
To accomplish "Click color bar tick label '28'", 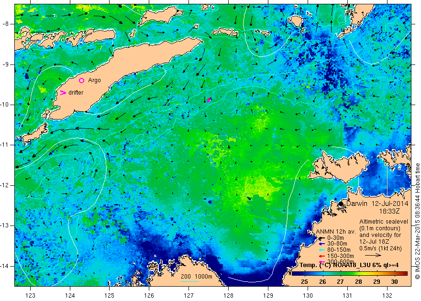I will pyautogui.click(x=358, y=282).
